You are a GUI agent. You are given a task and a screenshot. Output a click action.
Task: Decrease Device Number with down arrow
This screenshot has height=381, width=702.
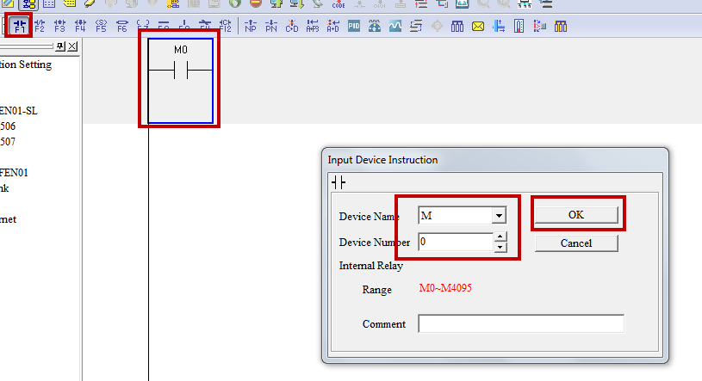tap(500, 247)
